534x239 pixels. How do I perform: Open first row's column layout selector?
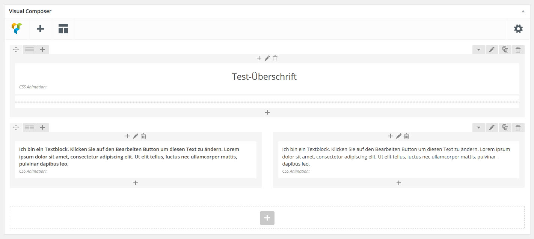coord(29,49)
